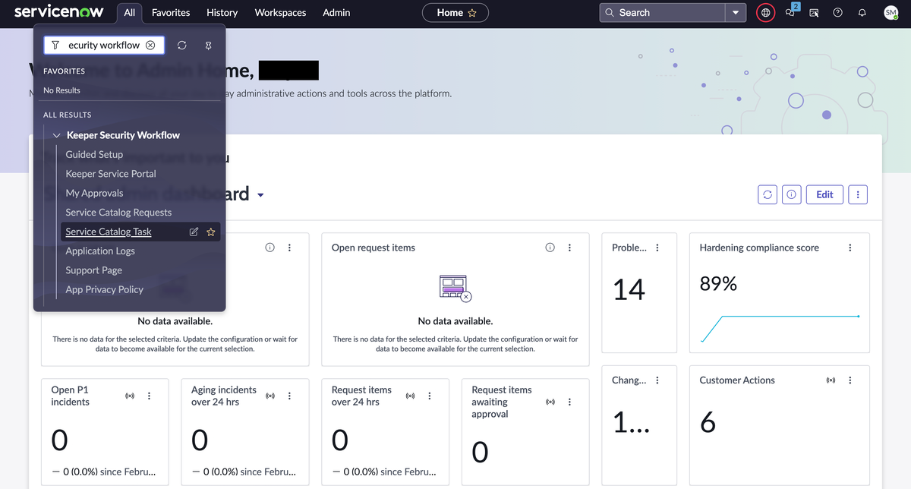Refresh the navigation menu list
911x489 pixels.
(182, 46)
